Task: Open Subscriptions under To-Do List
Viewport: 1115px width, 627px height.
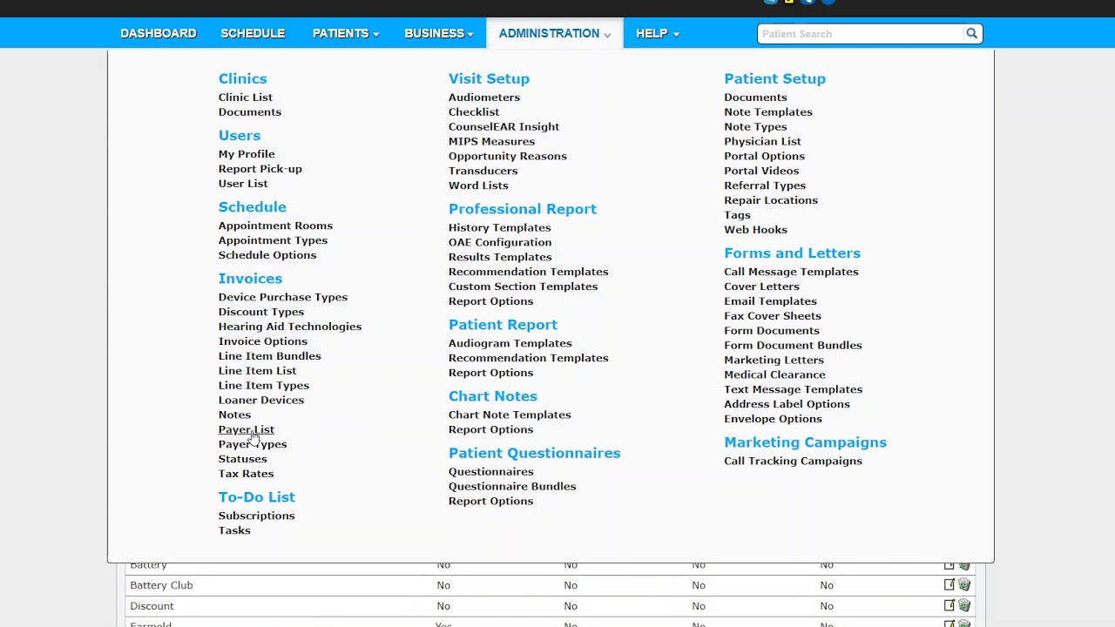Action: (257, 516)
